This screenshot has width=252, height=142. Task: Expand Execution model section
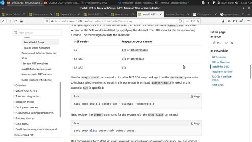click(x=24, y=102)
